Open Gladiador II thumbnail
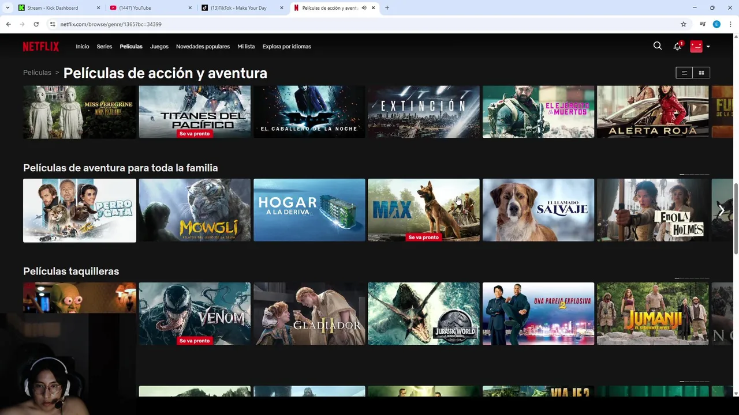 (309, 314)
